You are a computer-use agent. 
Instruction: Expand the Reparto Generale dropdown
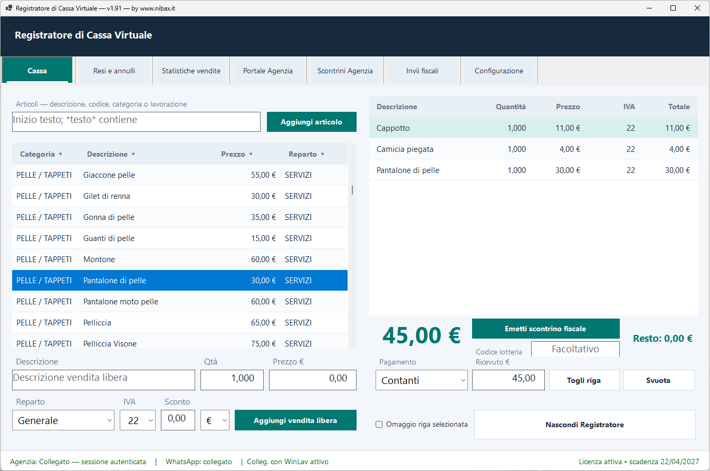[63, 420]
